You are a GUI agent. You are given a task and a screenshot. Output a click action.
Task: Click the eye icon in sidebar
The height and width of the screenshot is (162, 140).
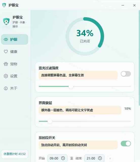[x=6, y=39]
